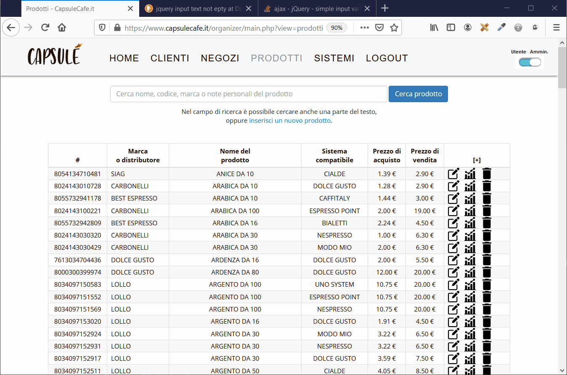Click the vertical page scrollbar thumb
The width and height of the screenshot is (567, 375).
tap(562, 67)
